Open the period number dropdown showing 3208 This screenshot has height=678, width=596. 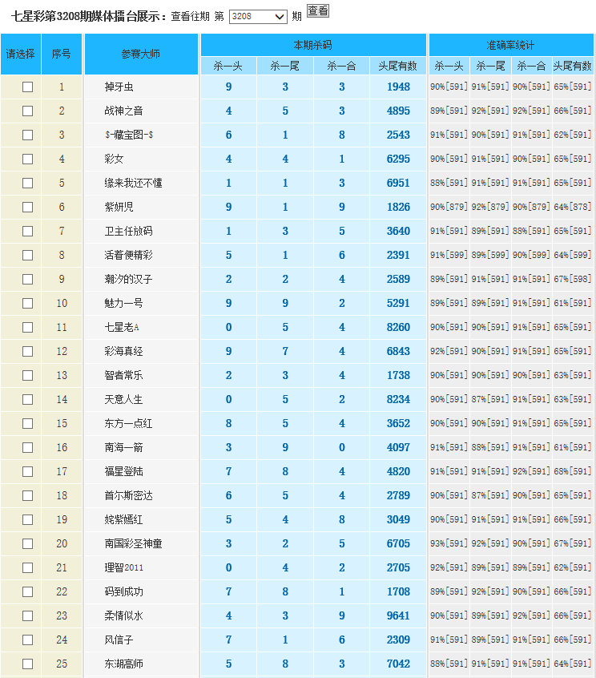[258, 16]
